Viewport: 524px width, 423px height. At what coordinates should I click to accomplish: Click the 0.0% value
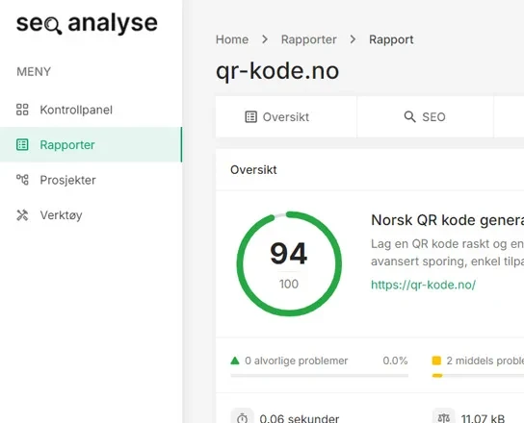click(x=395, y=361)
